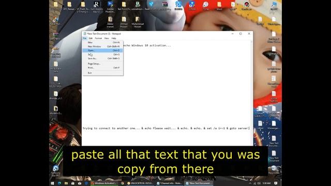331x186 pixels.
Task: Switch to the Channel info Notepad taskbar window
Action: (x=169, y=183)
